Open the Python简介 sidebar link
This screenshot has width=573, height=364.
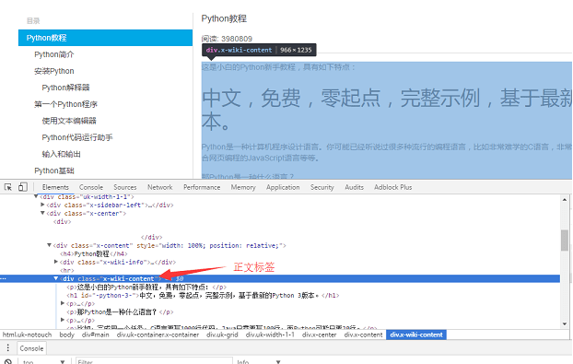click(x=54, y=54)
